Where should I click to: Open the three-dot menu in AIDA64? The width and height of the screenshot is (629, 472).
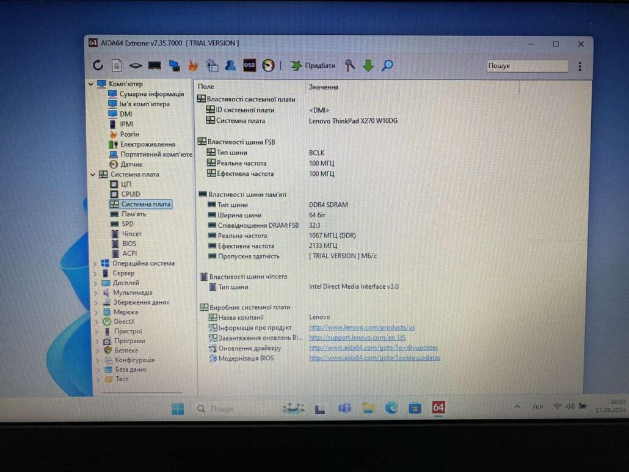580,66
